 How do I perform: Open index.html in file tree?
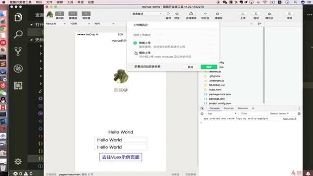(215, 89)
